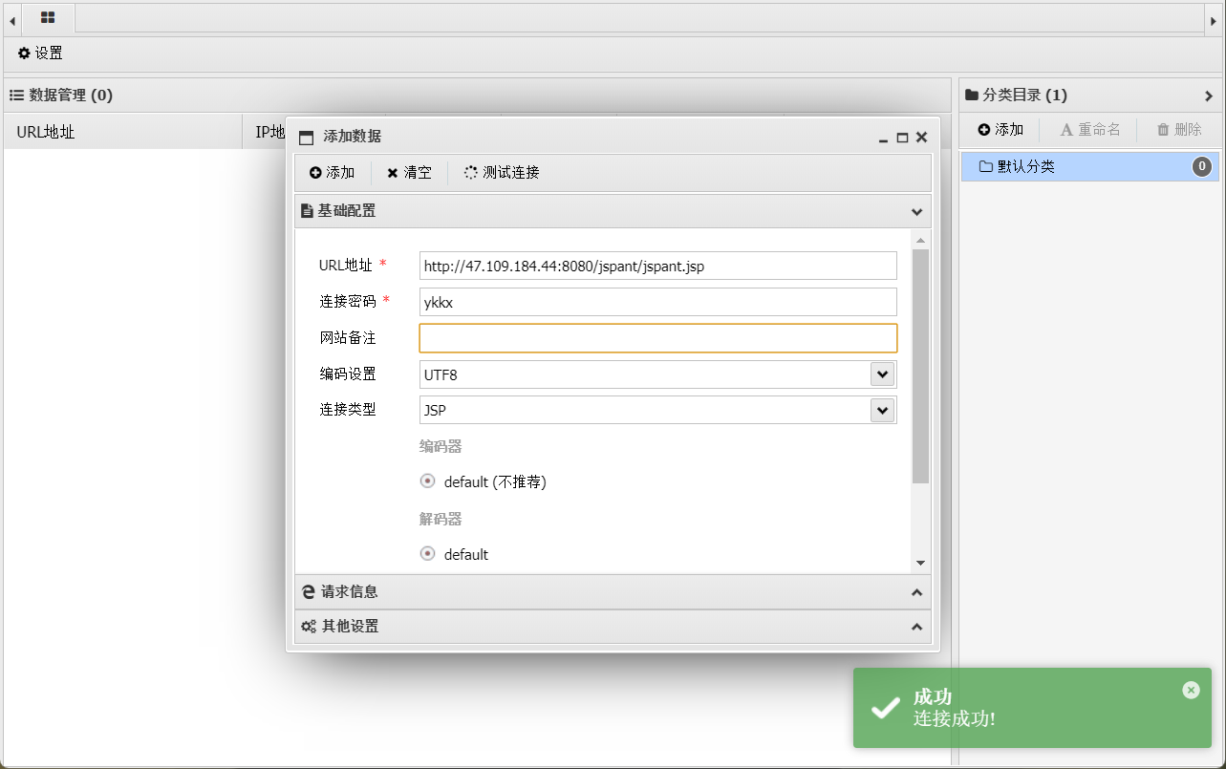This screenshot has width=1226, height=769.
Task: Click the success checkmark icon
Action: coord(886,708)
